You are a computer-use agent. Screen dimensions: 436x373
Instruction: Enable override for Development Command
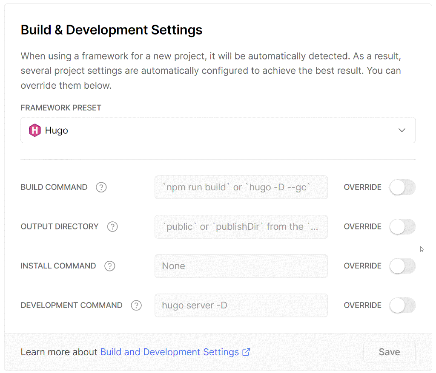[402, 305]
